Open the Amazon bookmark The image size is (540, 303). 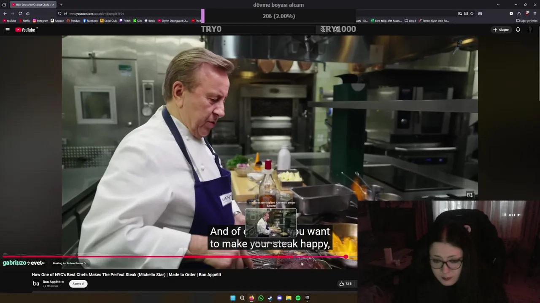click(57, 21)
